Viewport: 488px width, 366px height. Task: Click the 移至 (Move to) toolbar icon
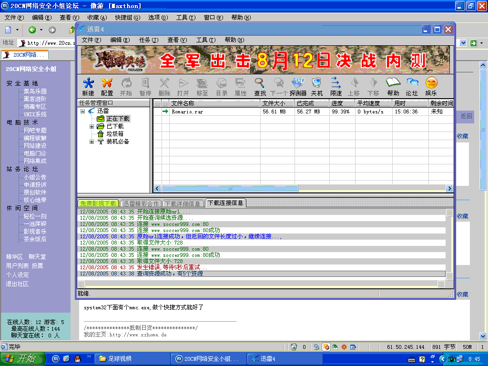point(202,87)
